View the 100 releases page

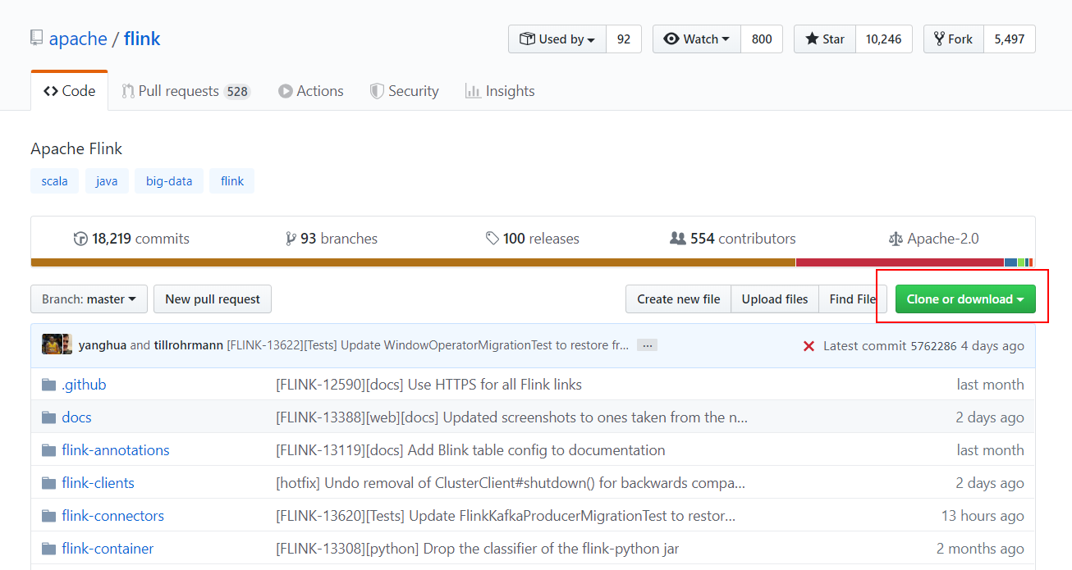coord(533,239)
